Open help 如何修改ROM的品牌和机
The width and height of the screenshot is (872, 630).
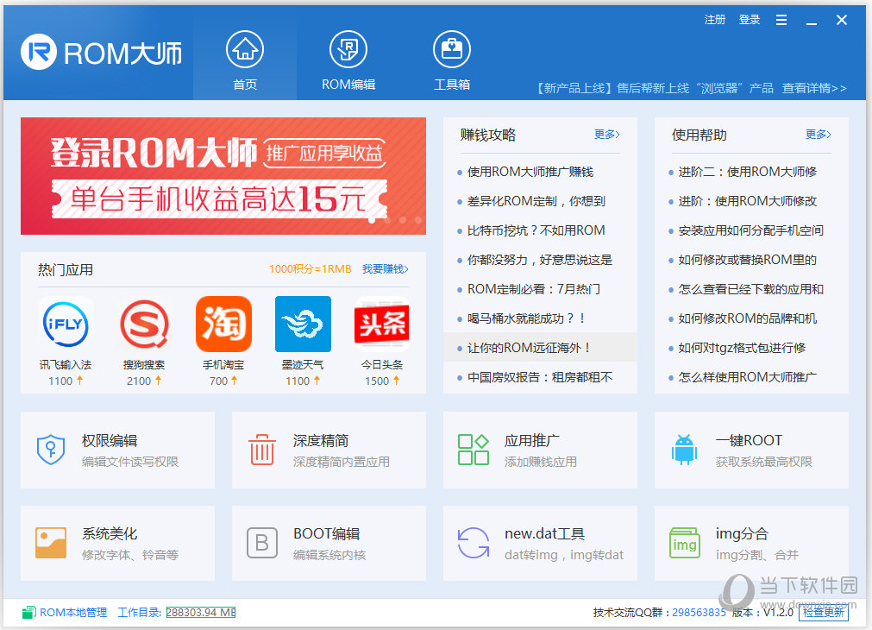[x=748, y=318]
